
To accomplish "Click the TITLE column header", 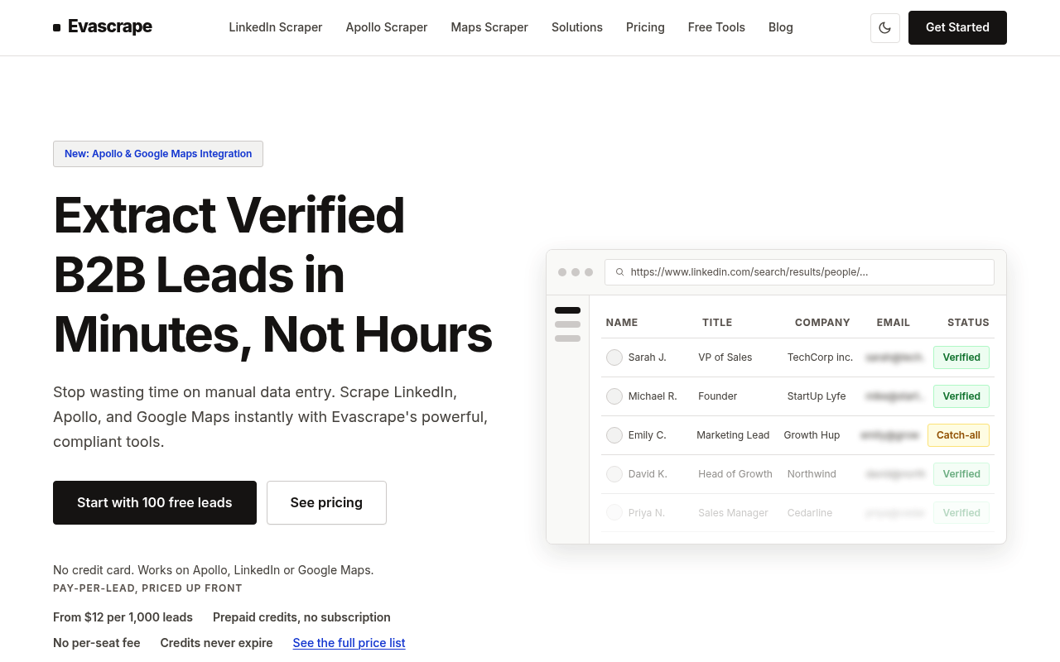I will (717, 323).
